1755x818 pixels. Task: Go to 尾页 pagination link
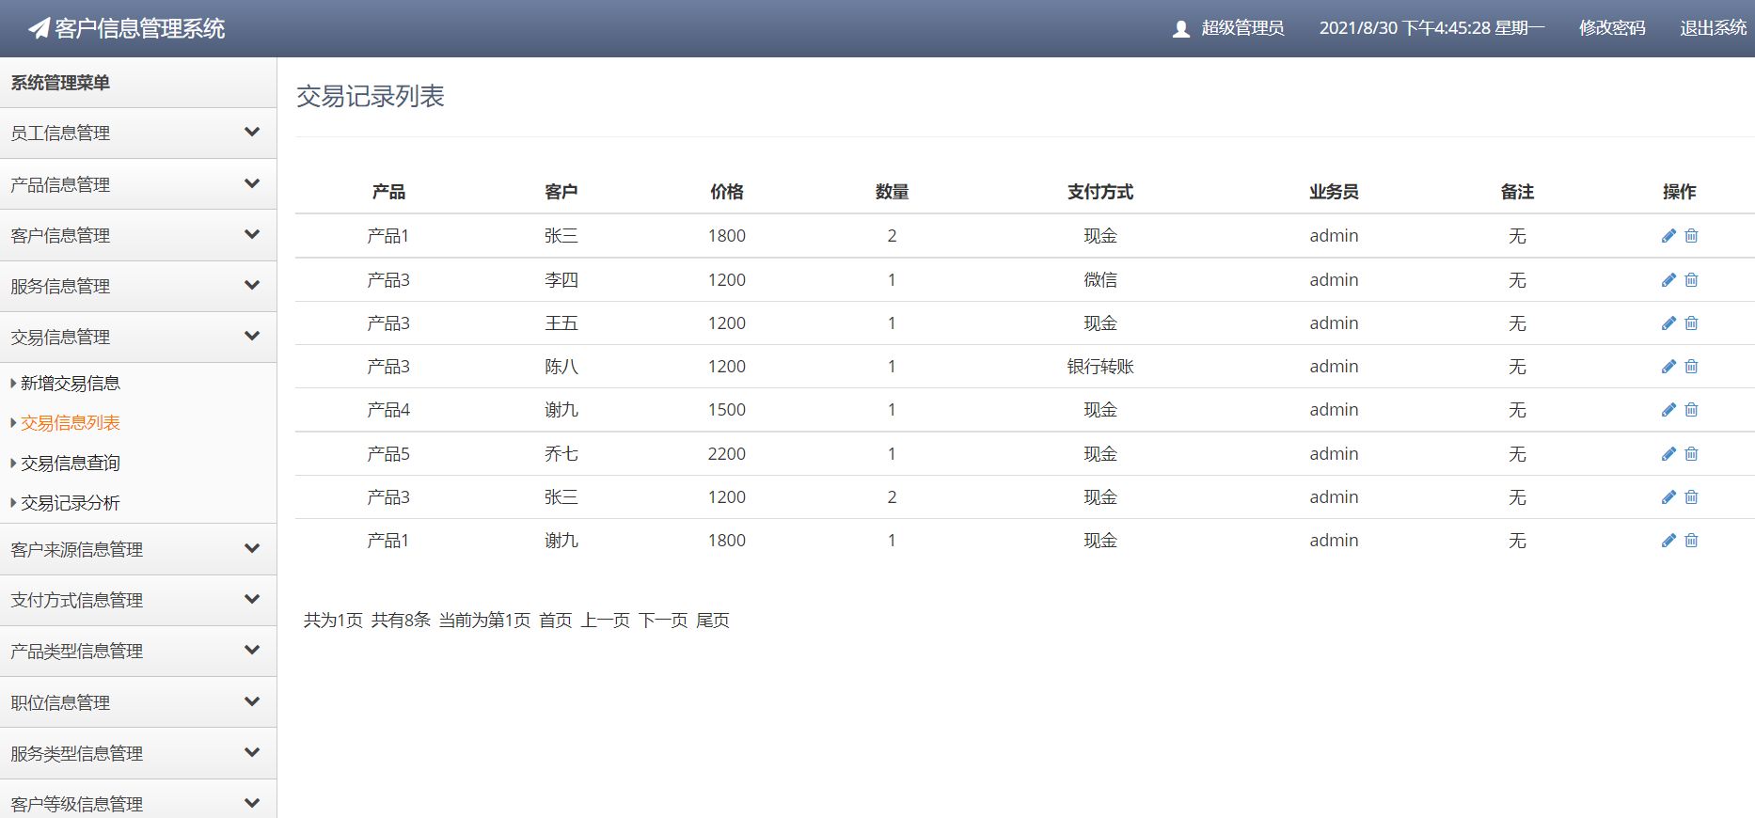coord(713,621)
